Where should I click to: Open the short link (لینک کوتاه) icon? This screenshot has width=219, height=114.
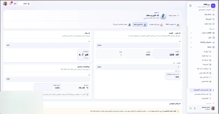(x=210, y=56)
